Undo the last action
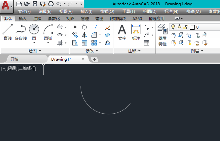The width and height of the screenshot is (220, 141). click(x=59, y=4)
